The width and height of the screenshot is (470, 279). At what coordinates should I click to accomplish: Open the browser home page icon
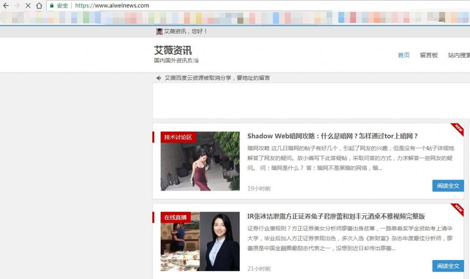click(39, 5)
